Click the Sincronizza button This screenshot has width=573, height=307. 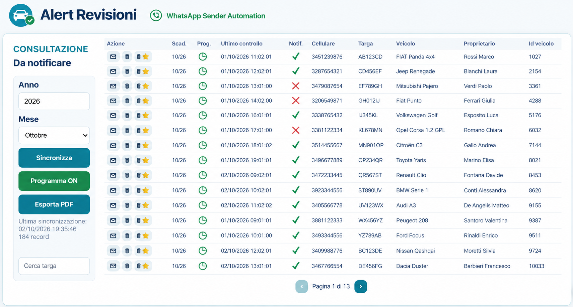pos(54,158)
